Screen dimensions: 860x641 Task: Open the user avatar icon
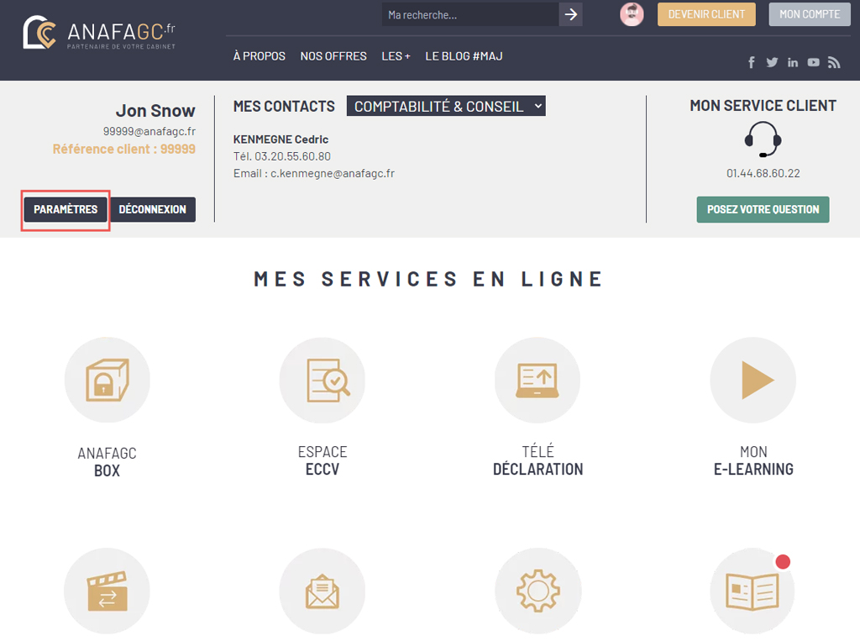(x=632, y=14)
